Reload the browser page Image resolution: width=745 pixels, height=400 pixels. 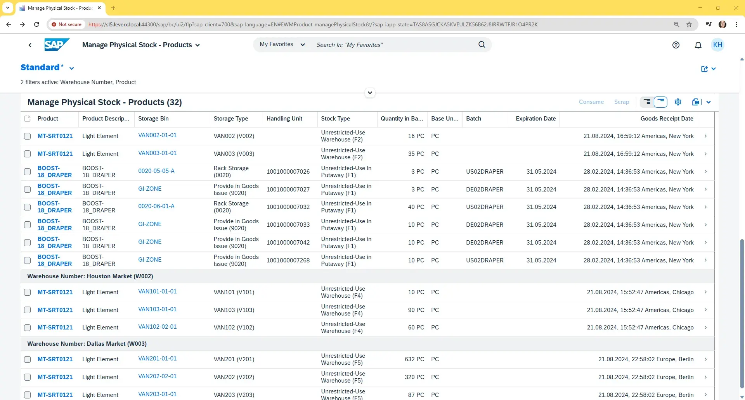[x=36, y=24]
